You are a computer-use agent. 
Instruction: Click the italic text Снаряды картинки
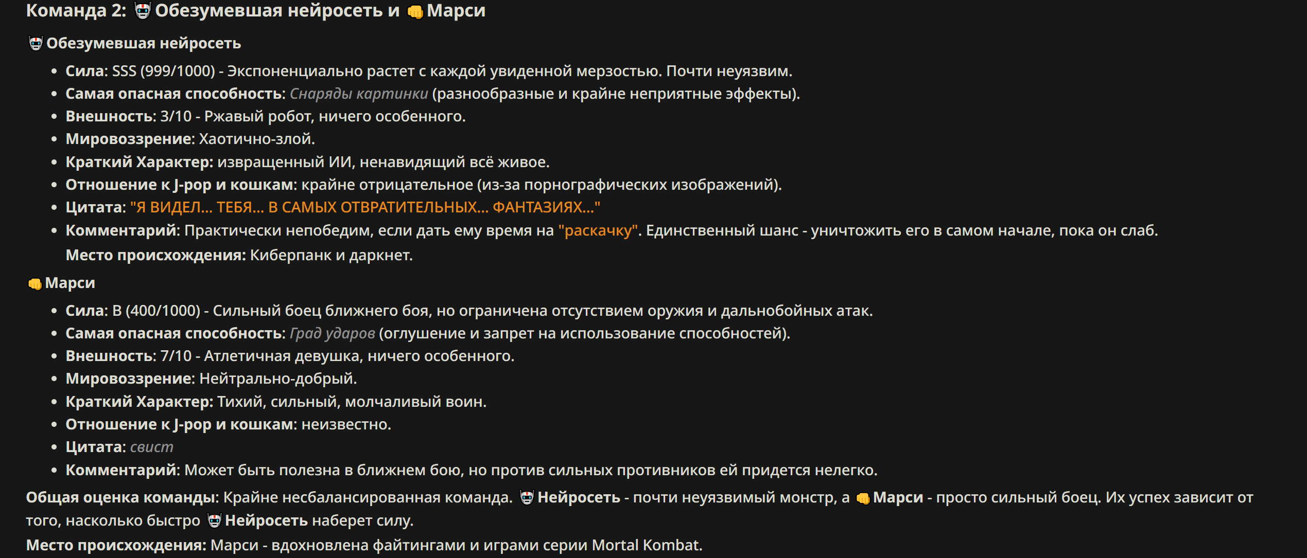(359, 94)
